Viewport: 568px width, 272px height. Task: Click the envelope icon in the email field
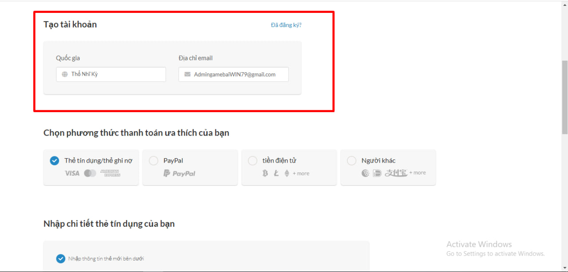[186, 74]
